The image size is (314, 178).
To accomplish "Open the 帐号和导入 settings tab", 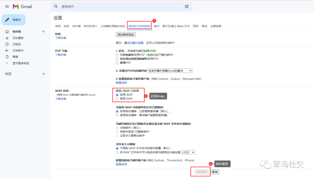I will [x=91, y=26].
